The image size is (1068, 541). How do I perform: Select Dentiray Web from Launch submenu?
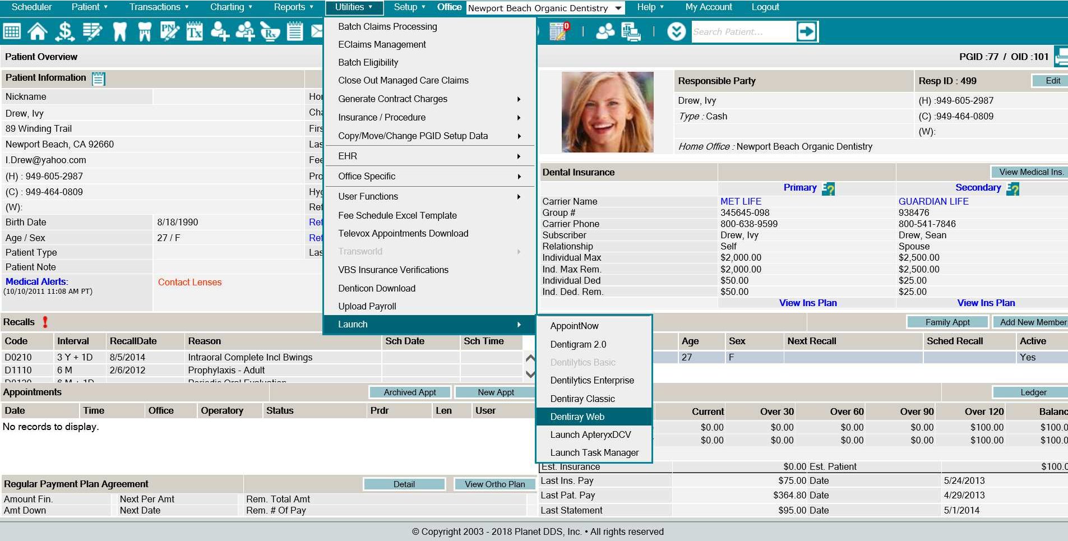594,417
